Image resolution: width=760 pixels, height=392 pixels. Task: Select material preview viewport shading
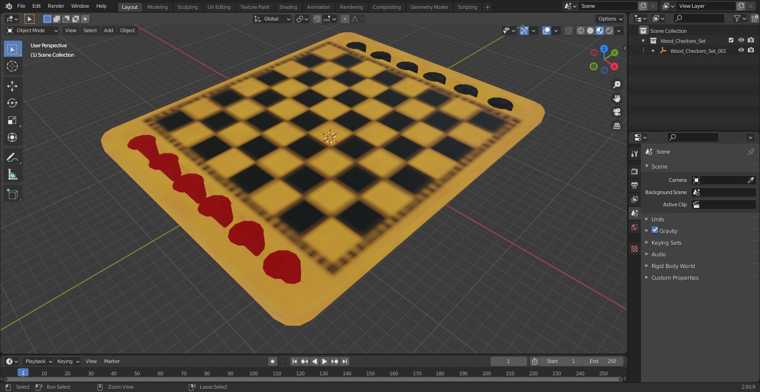[x=600, y=31]
